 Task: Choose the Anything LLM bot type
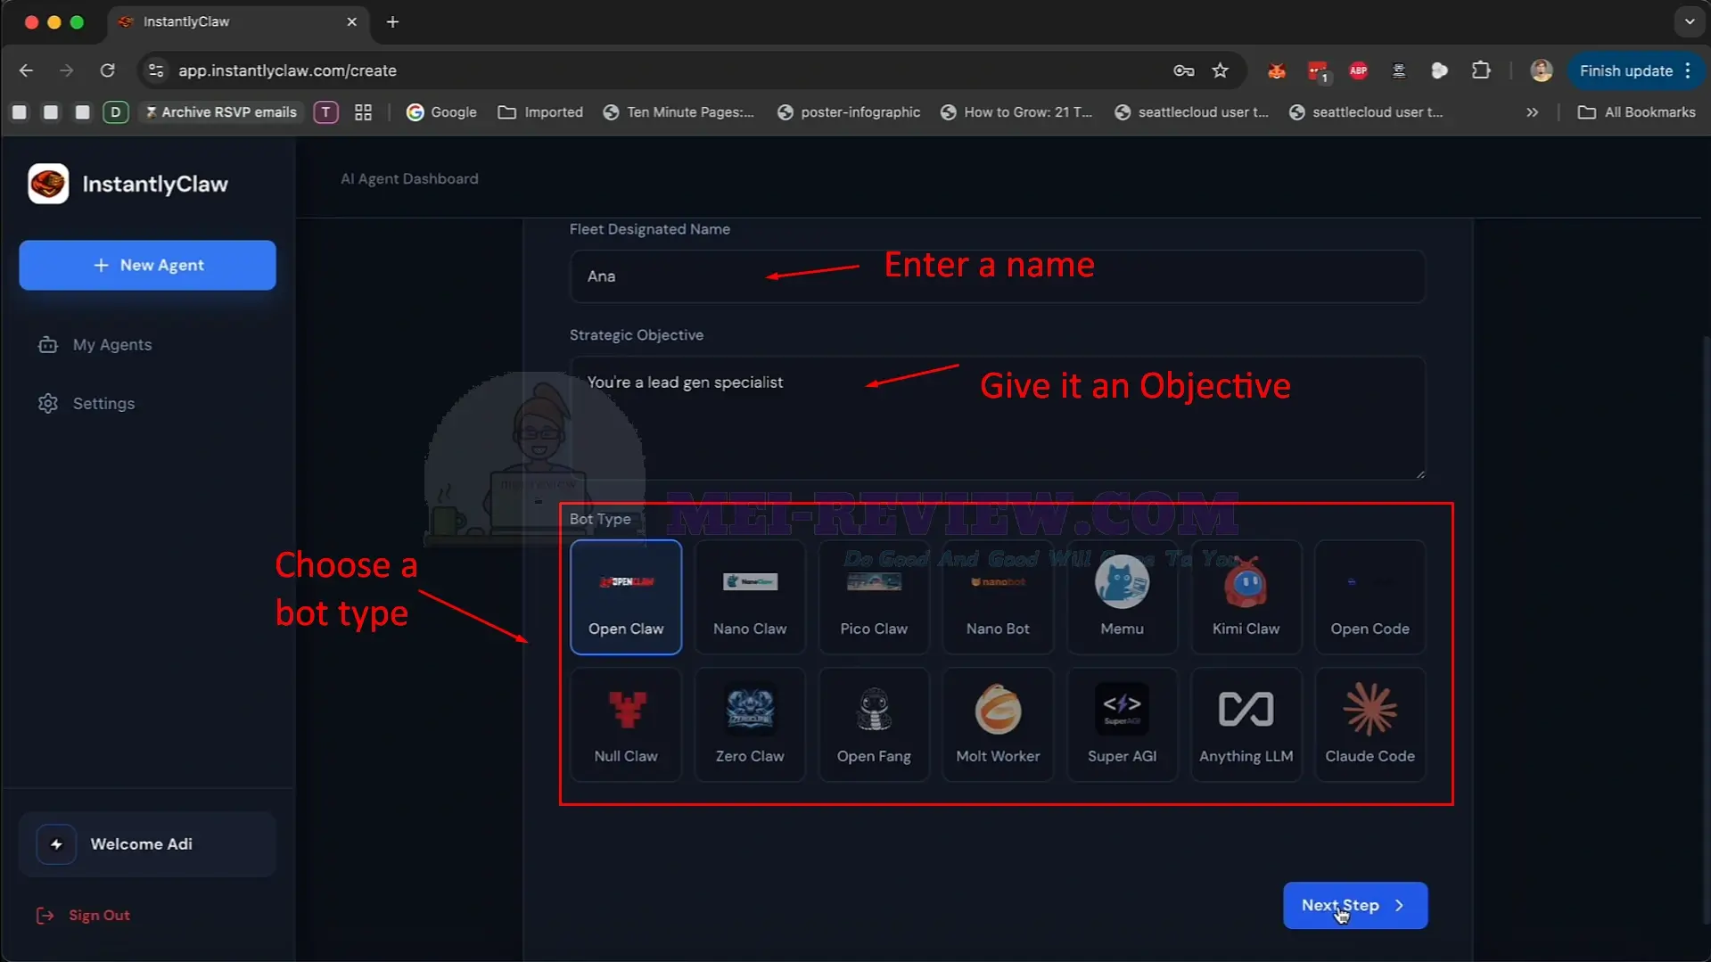[1246, 724]
